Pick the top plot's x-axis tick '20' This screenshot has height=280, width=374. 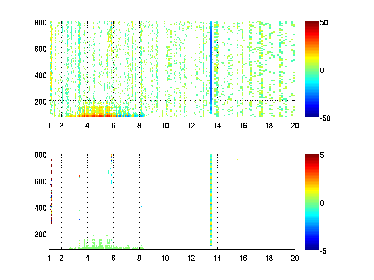295,126
